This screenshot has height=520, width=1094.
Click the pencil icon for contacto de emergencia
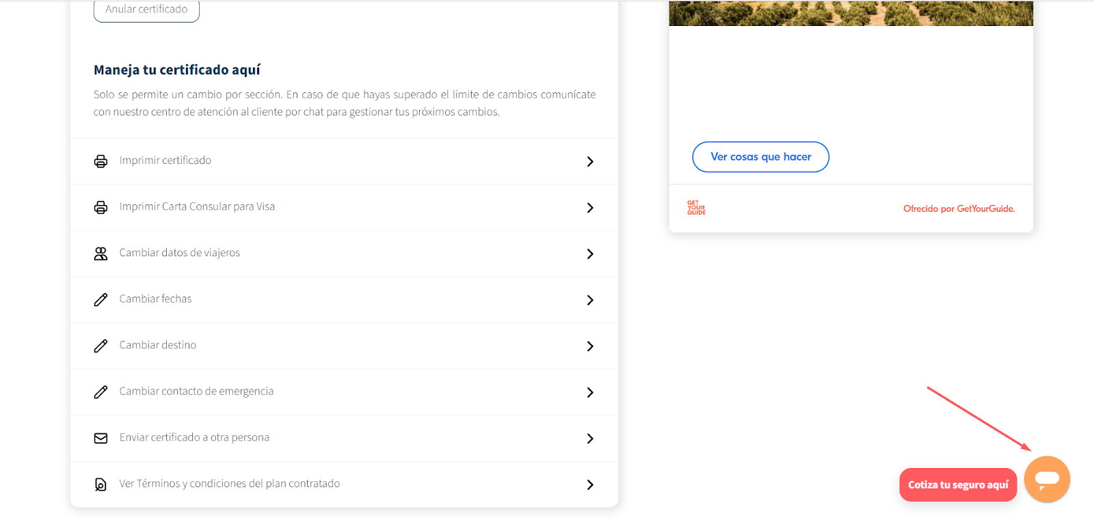[101, 392]
